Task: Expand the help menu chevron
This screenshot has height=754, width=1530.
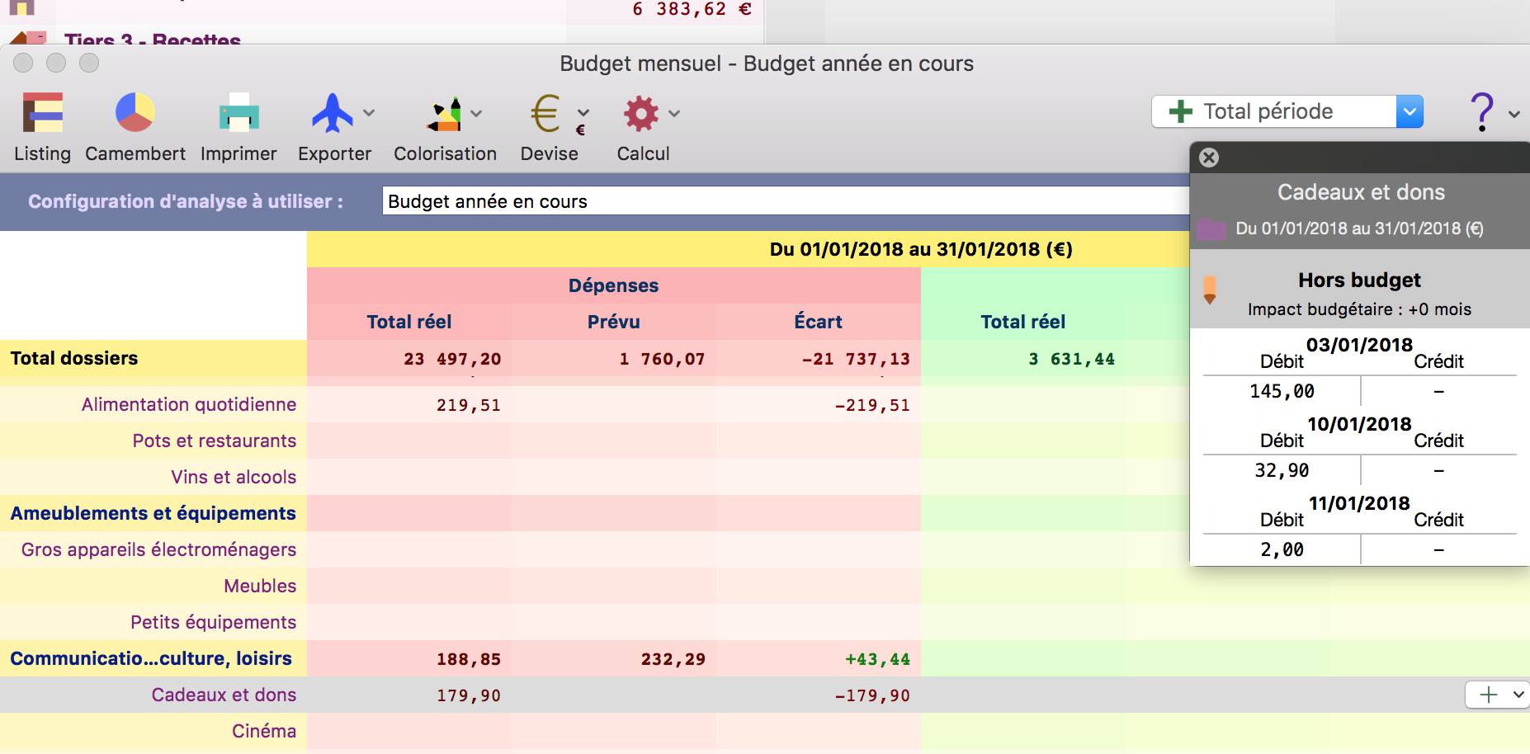Action: coord(1514,115)
